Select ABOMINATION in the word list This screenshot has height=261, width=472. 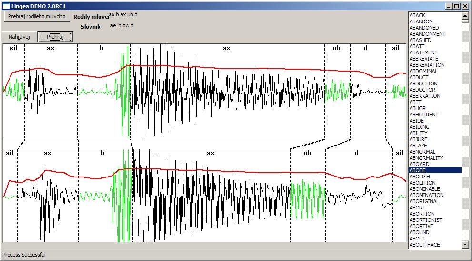pyautogui.click(x=435, y=195)
